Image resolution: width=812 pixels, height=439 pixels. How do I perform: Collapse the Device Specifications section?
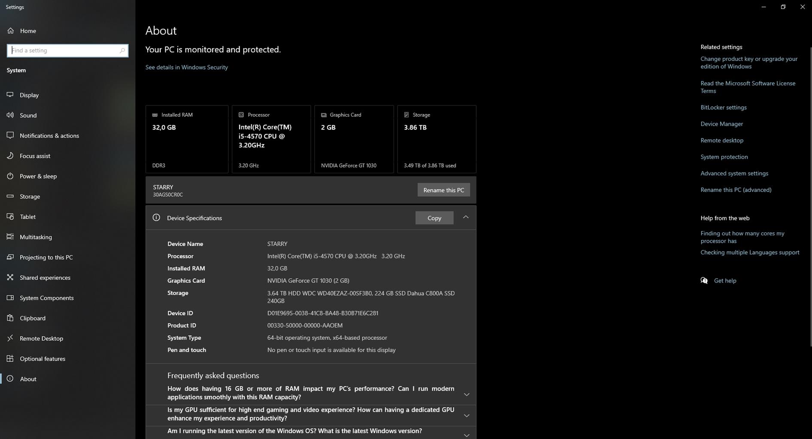(465, 217)
